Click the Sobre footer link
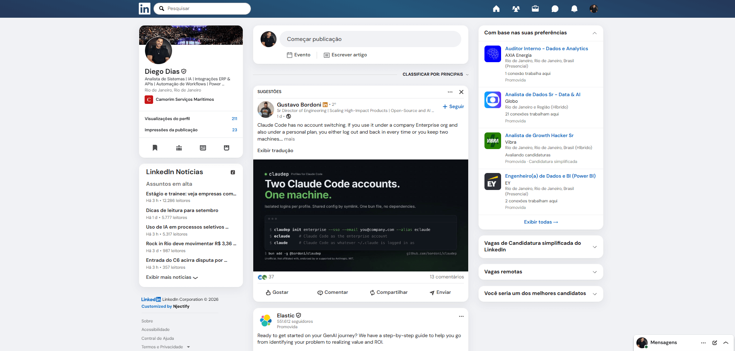This screenshot has height=351, width=735. point(147,321)
